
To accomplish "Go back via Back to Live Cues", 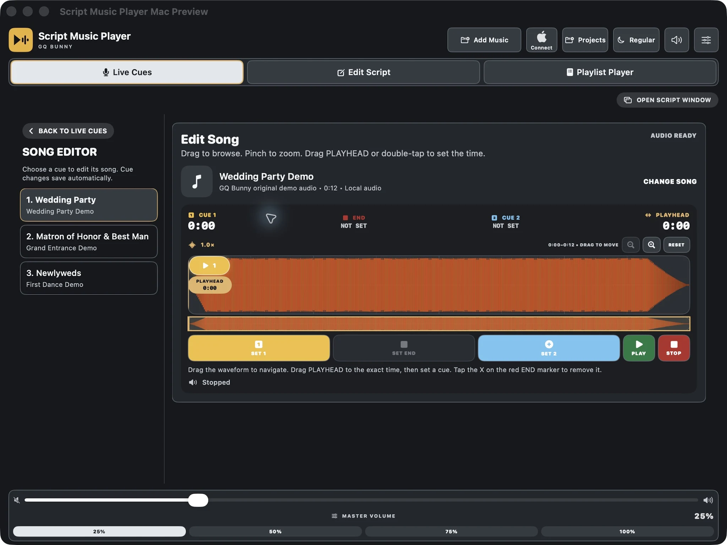I will [x=68, y=131].
